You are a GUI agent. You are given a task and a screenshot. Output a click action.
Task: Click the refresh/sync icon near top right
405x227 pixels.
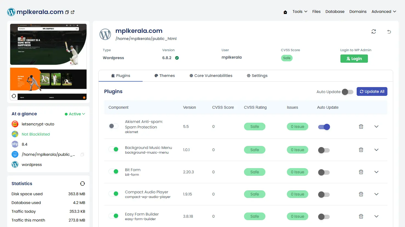[374, 31]
